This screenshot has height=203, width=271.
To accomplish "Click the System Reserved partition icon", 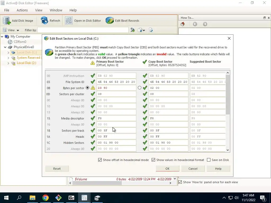I will (x=13, y=58).
